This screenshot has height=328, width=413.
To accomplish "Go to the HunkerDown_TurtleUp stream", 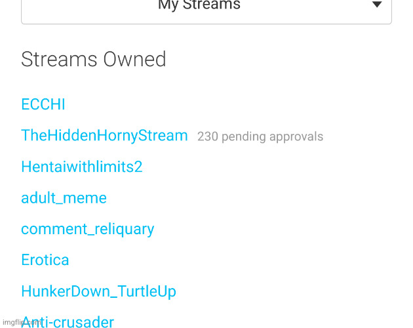I will point(98,291).
